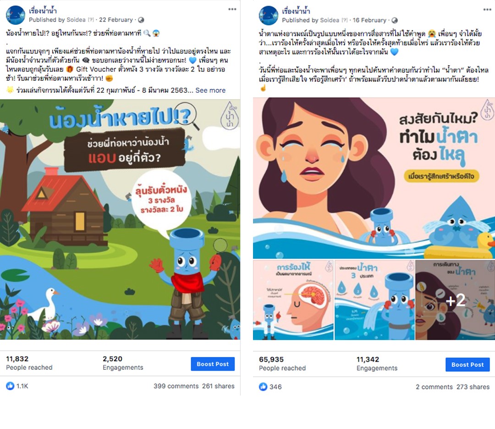
Task: Open the 261 shares link
Action: 218,386
